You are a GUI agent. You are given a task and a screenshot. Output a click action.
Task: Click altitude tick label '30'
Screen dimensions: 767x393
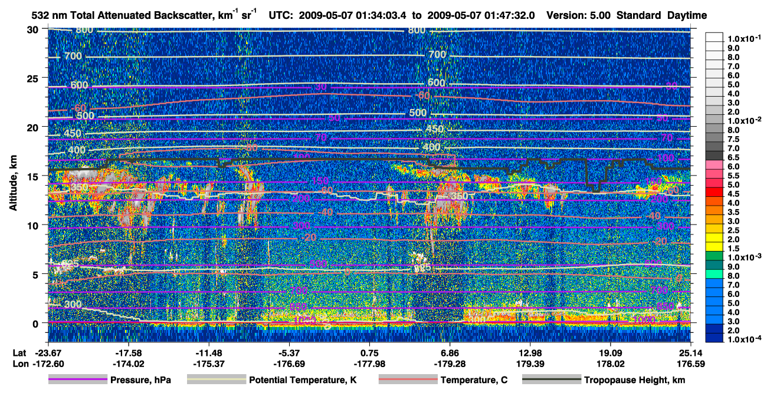coord(34,29)
